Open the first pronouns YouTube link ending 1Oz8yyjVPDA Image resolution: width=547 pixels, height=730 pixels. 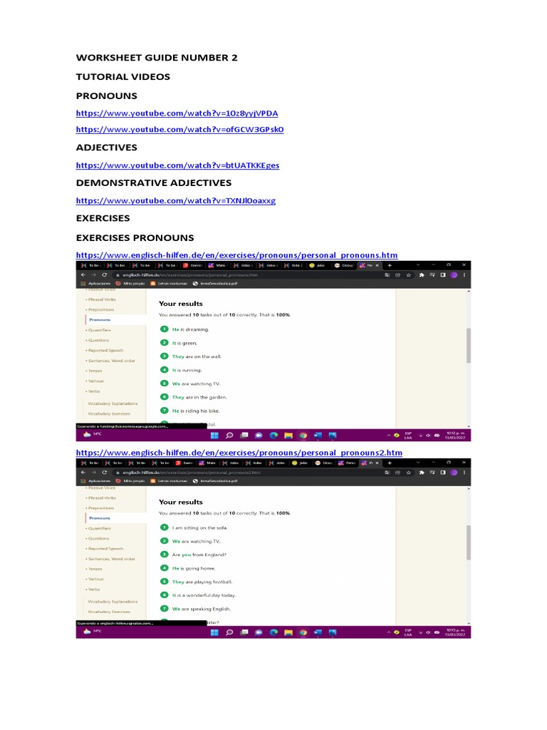(177, 113)
